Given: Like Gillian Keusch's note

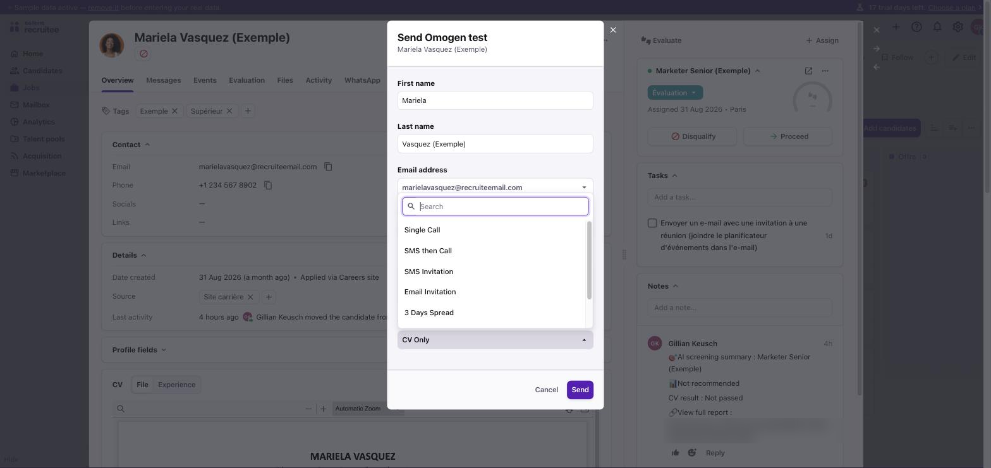Looking at the screenshot, I should coord(676,453).
